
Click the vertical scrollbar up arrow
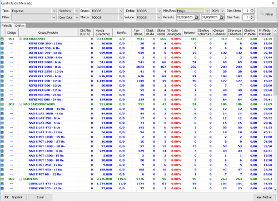tap(275, 31)
